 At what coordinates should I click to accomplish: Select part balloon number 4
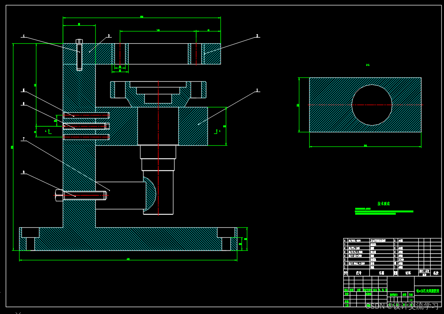tap(24, 36)
